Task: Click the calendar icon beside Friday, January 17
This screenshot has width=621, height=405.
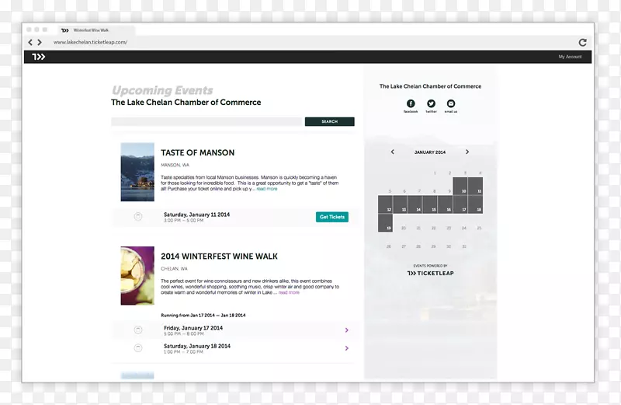Action: click(138, 330)
